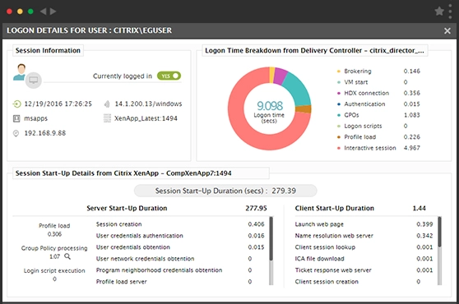Click the Client Start-Up Duration scrollbar
This screenshot has height=304, width=459.
point(439,251)
